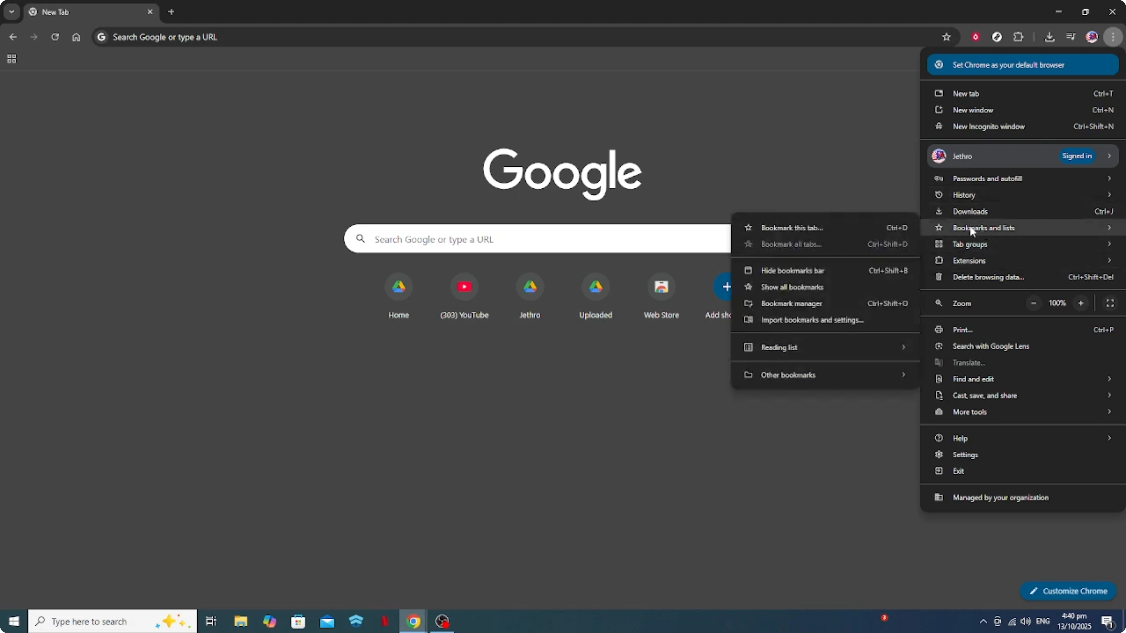Open the apps grid in bookmarks bar

point(12,58)
